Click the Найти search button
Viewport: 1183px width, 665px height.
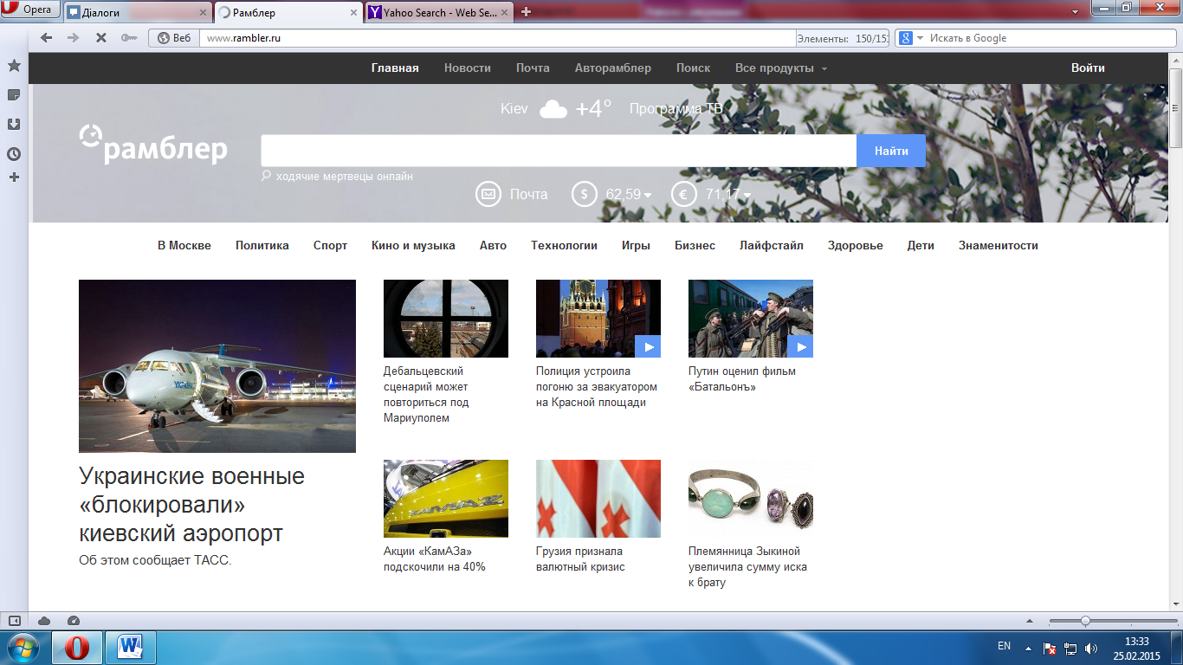(x=891, y=151)
